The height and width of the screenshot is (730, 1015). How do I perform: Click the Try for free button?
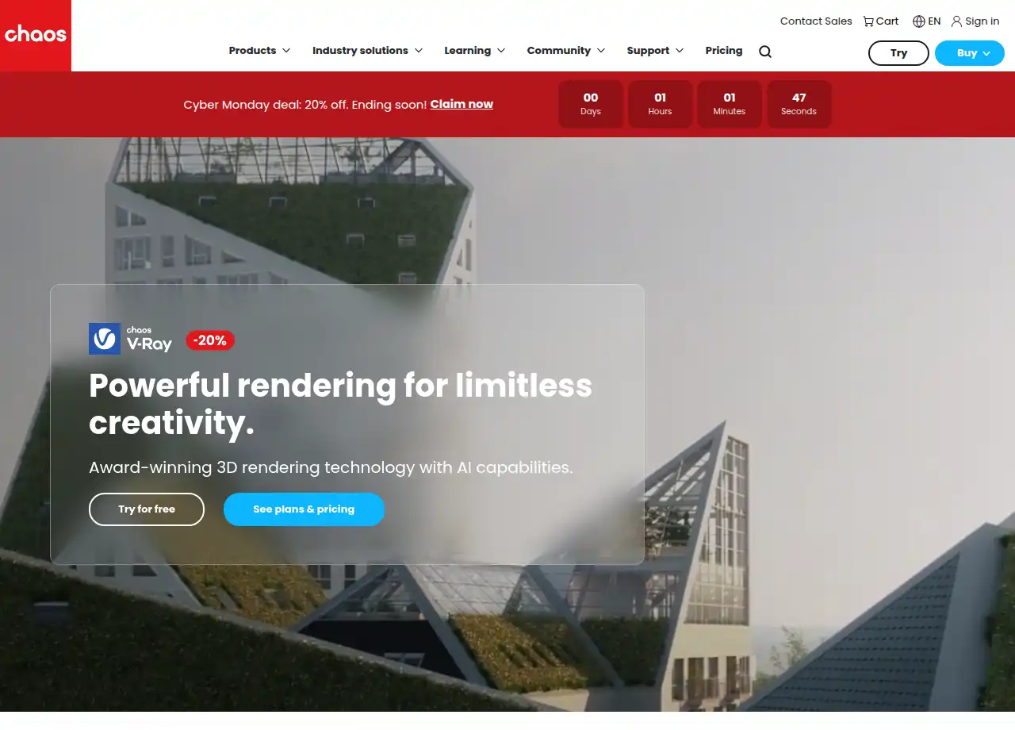tap(147, 509)
